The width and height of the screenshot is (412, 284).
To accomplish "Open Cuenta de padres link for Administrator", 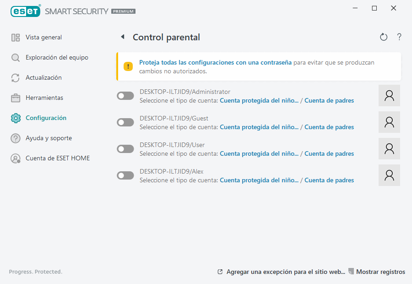I will (329, 100).
